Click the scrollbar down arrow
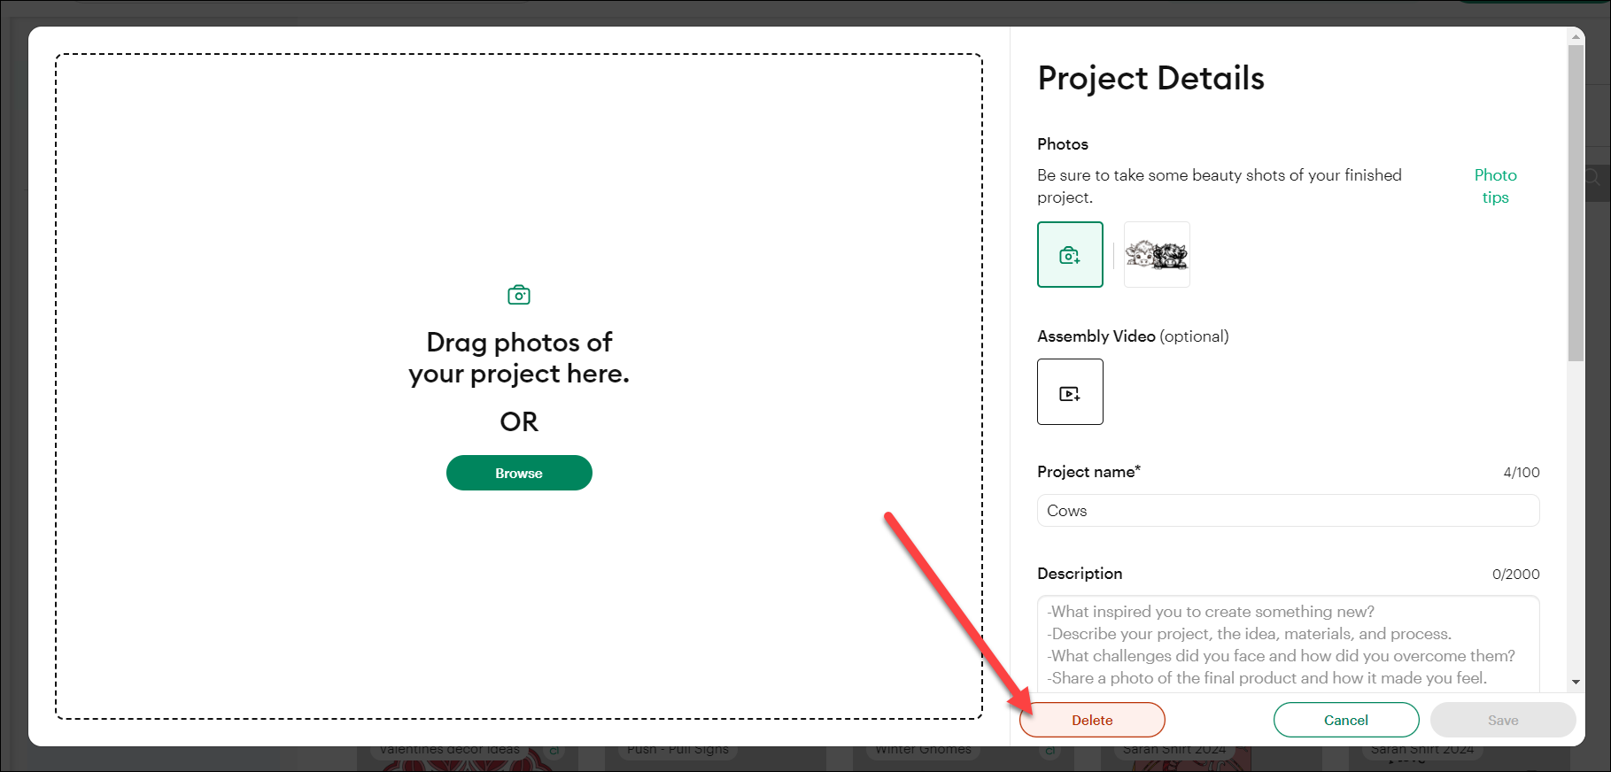This screenshot has width=1611, height=772. coord(1576,683)
